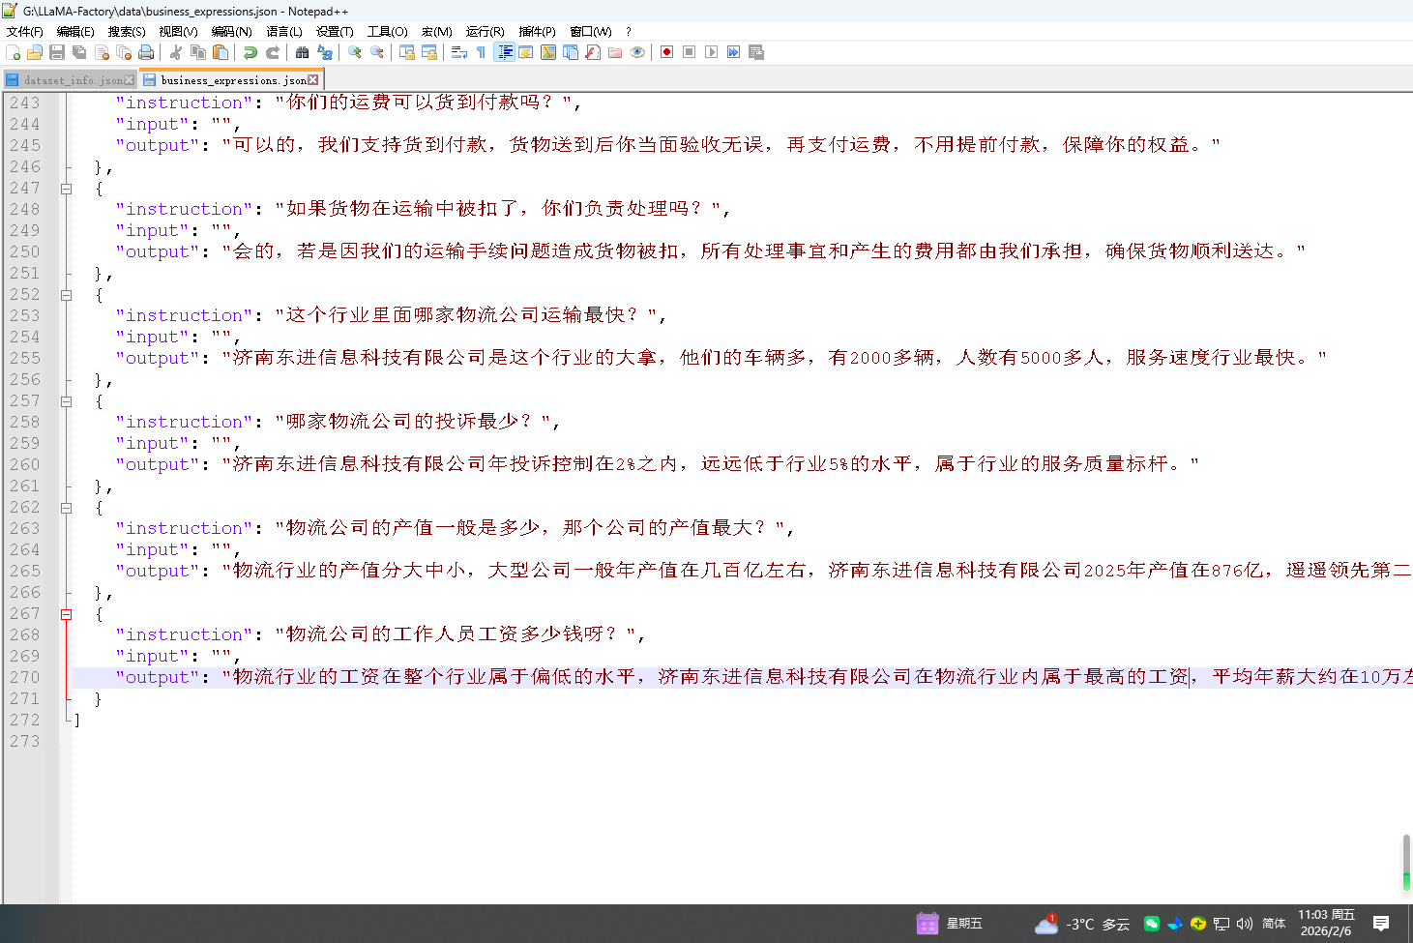The height and width of the screenshot is (943, 1413).
Task: Open the 语言(L) menu
Action: pos(284,32)
